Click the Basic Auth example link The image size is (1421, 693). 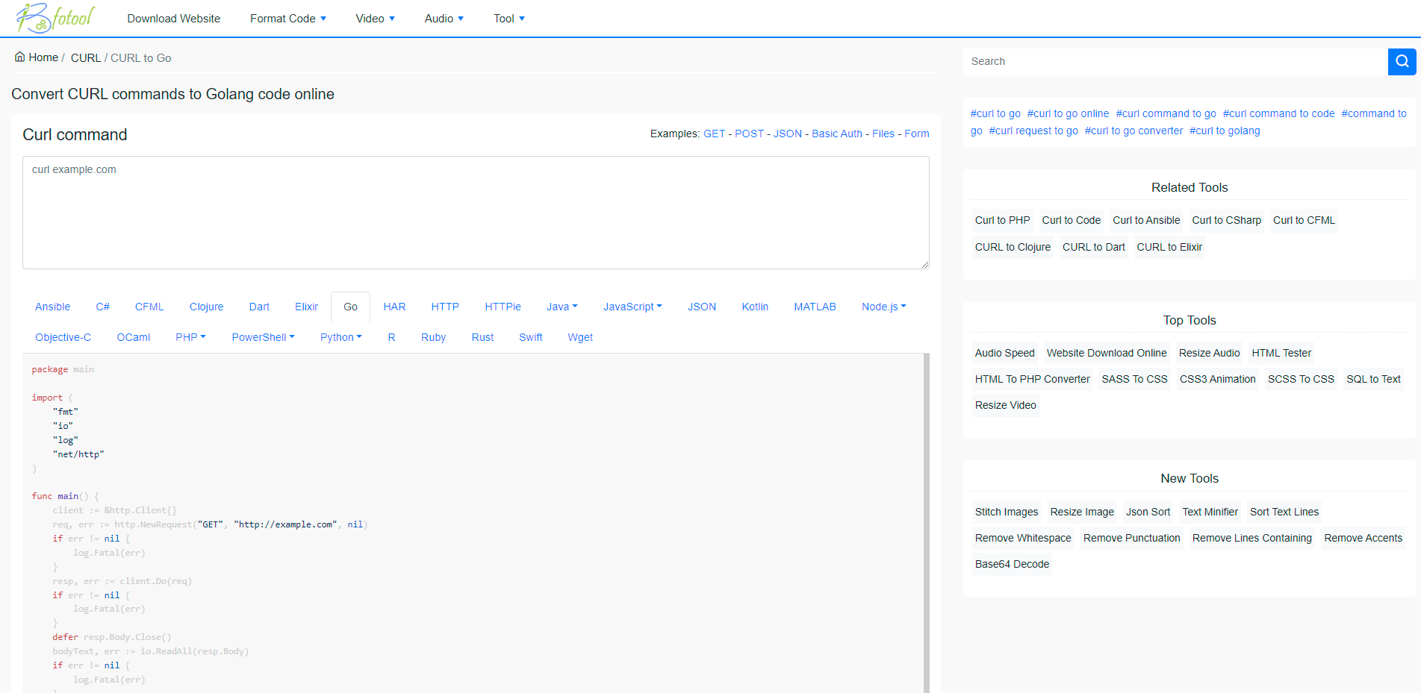coord(837,134)
